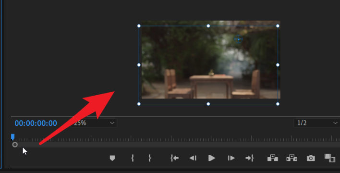Viewport: 340px width, 173px height.
Task: Set an Out point with Mark Out
Action: click(150, 158)
